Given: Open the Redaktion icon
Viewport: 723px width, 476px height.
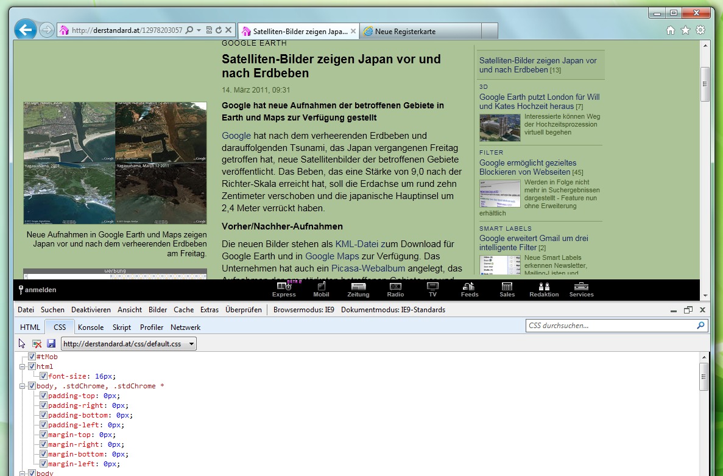Looking at the screenshot, I should point(544,290).
